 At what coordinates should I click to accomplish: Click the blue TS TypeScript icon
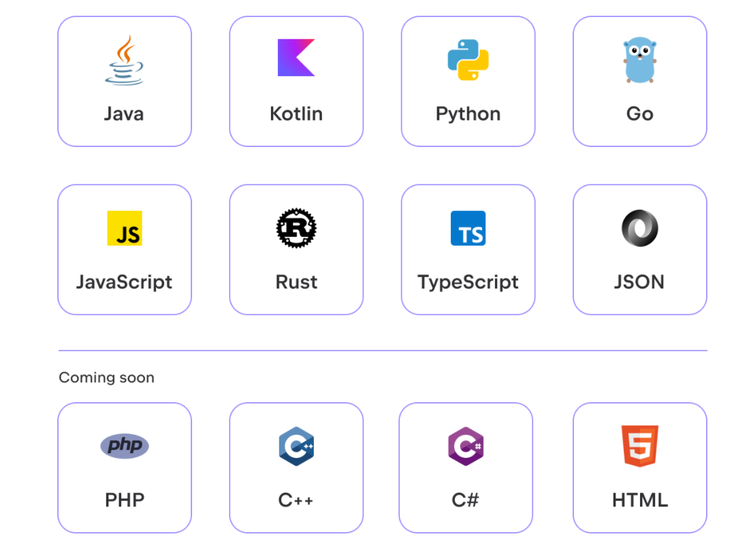(x=468, y=228)
